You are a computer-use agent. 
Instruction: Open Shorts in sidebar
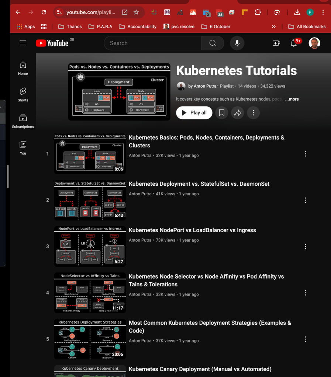pos(23,95)
